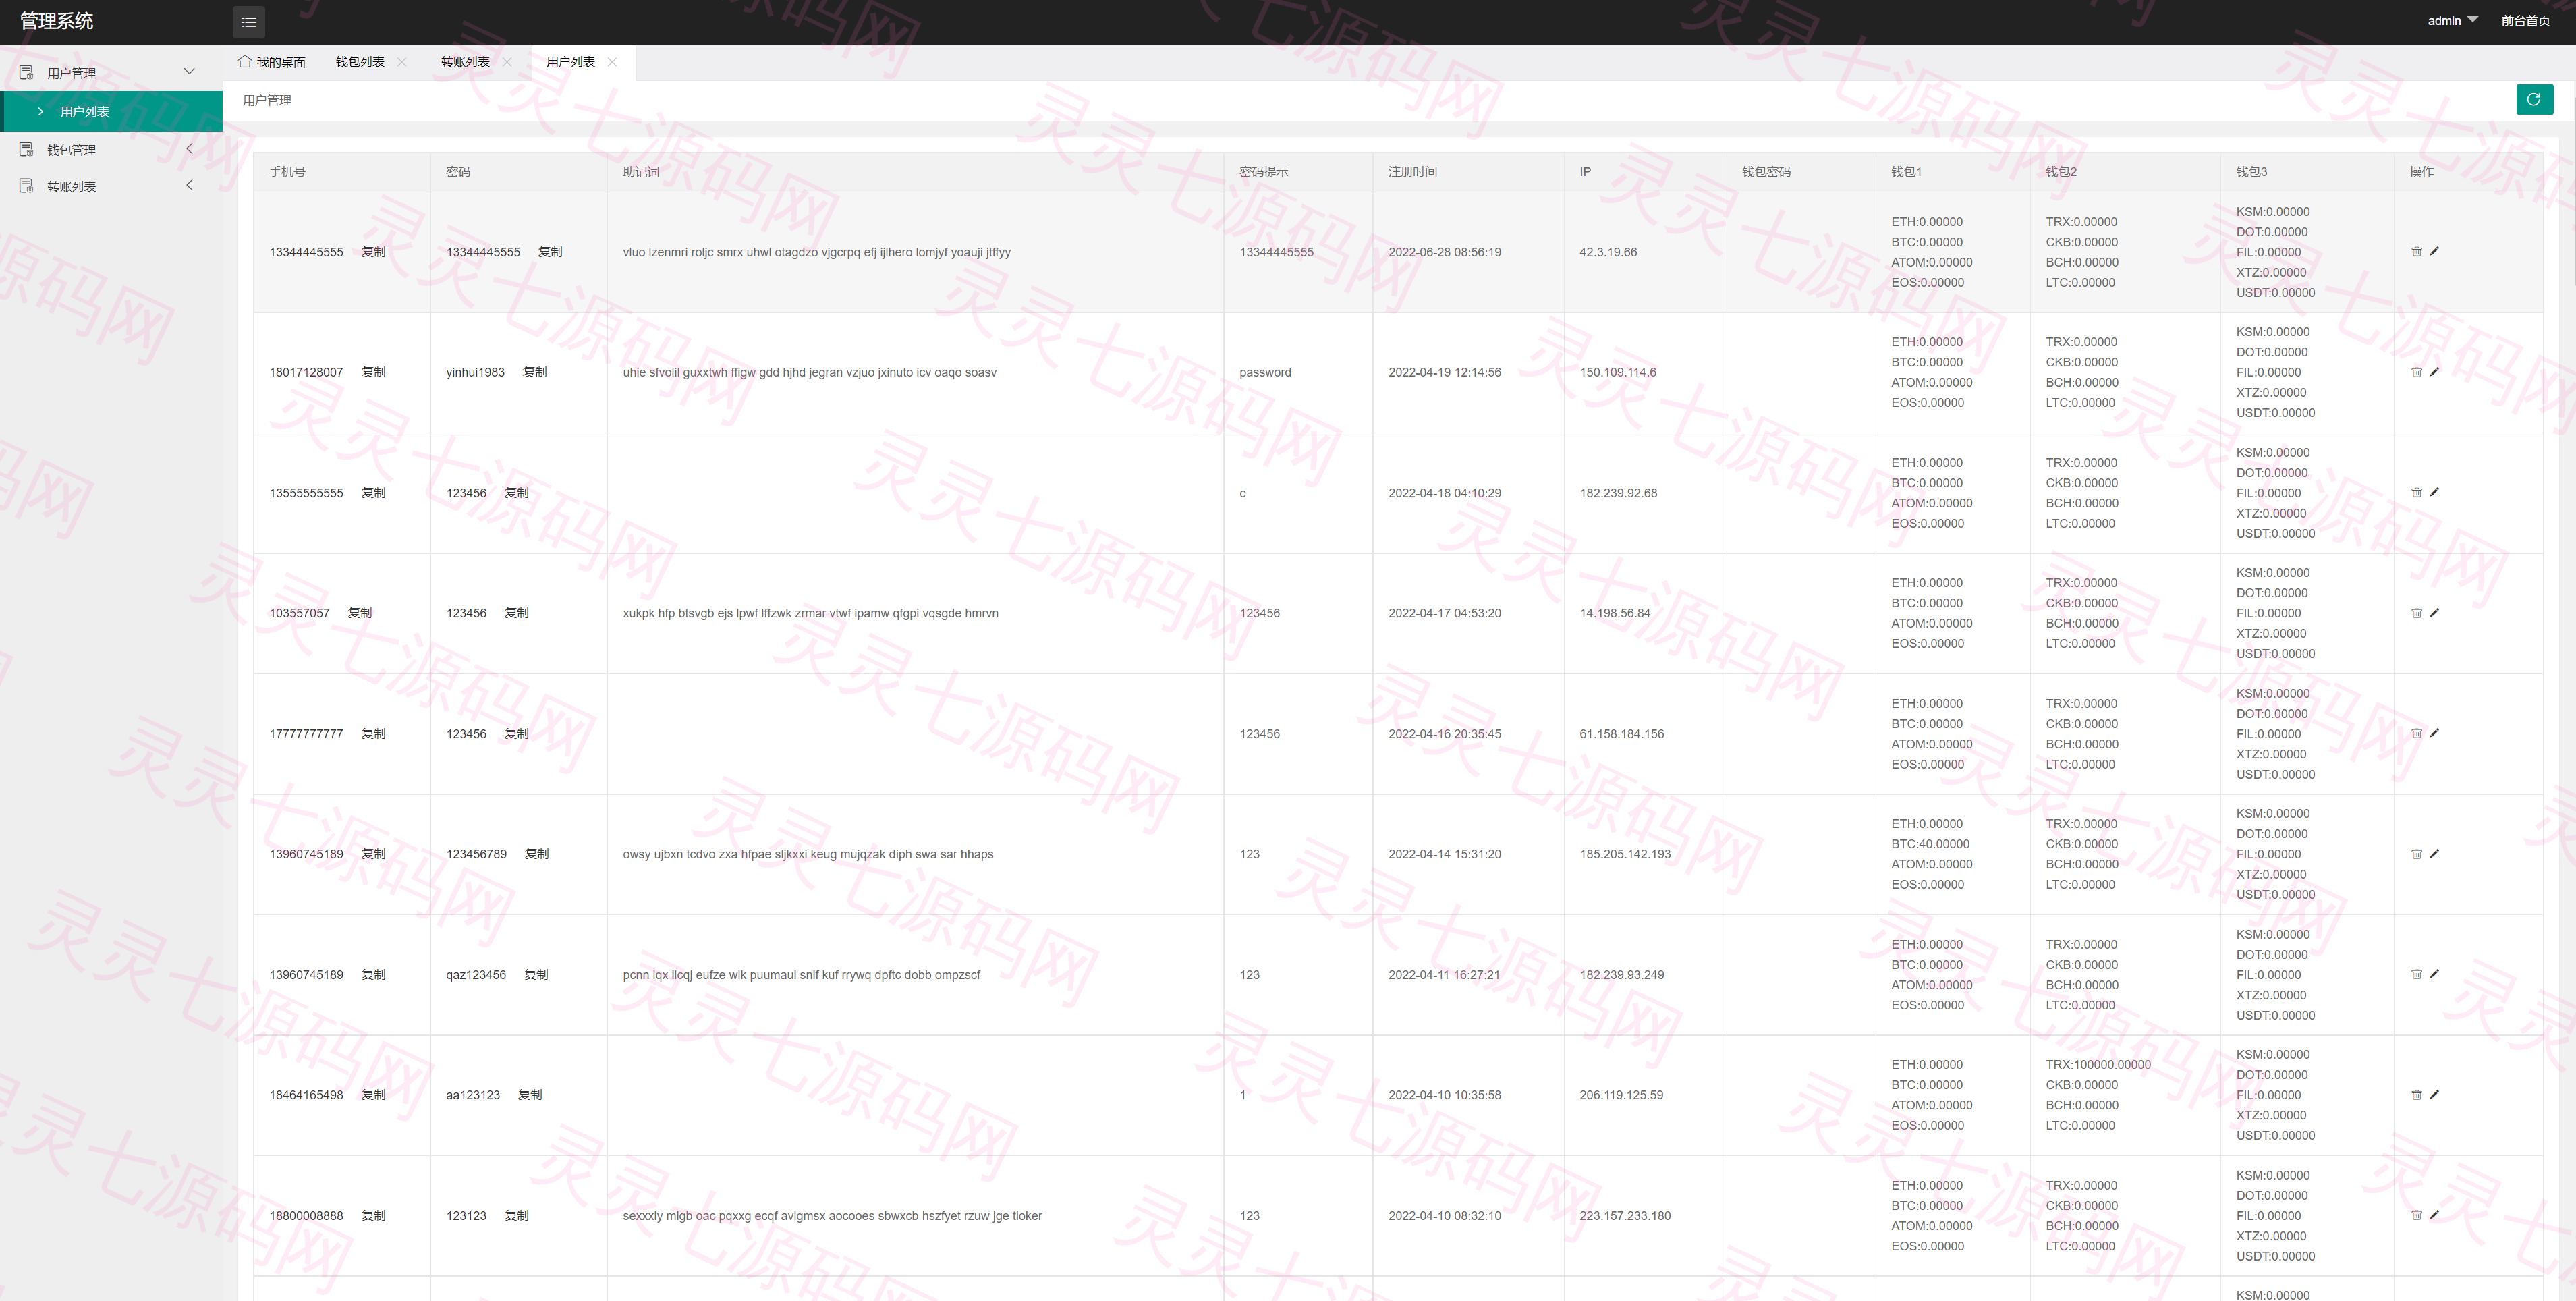Edit user row 13344445555 via pencil icon

(2434, 251)
